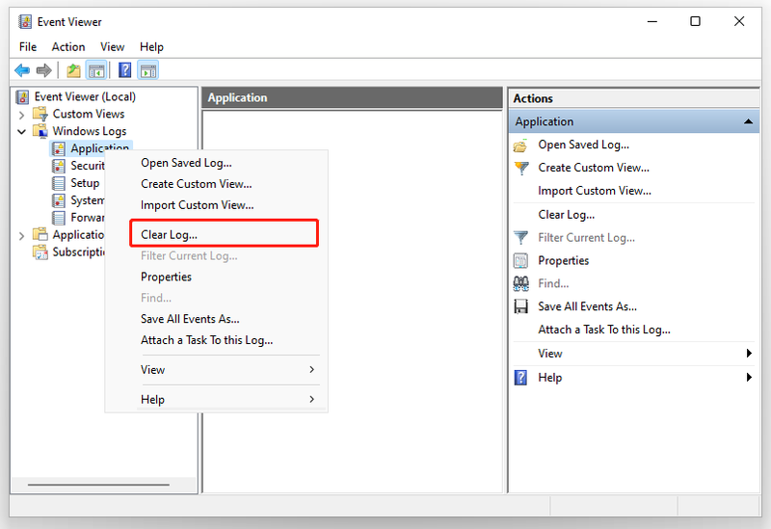Click the Forward arrow toolbar icon
The height and width of the screenshot is (529, 771).
[x=43, y=70]
